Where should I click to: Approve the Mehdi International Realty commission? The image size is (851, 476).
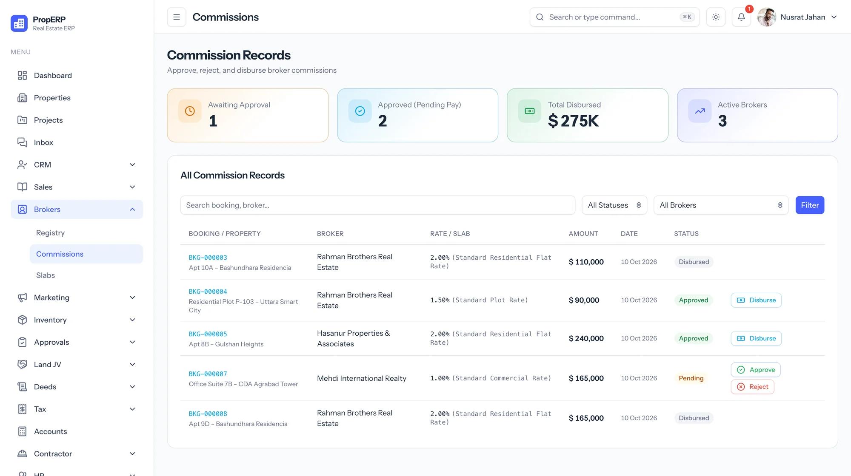pyautogui.click(x=756, y=370)
